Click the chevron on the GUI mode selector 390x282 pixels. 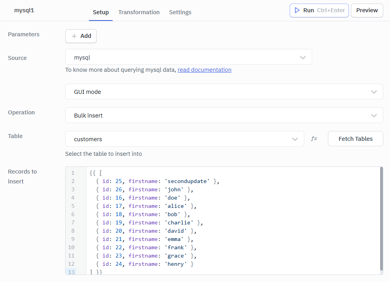[x=374, y=92]
